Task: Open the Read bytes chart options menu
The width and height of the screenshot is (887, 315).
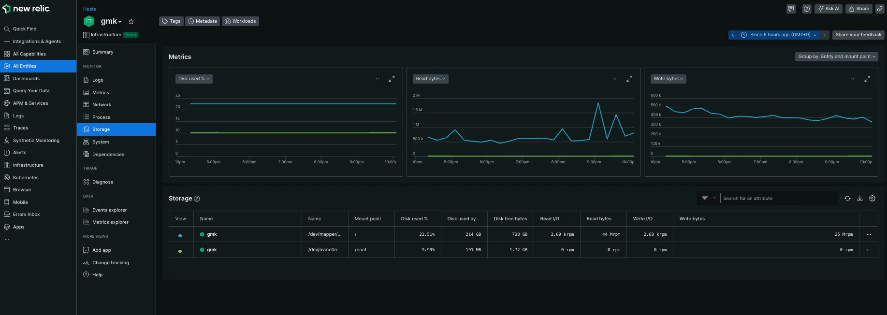Action: [x=615, y=79]
